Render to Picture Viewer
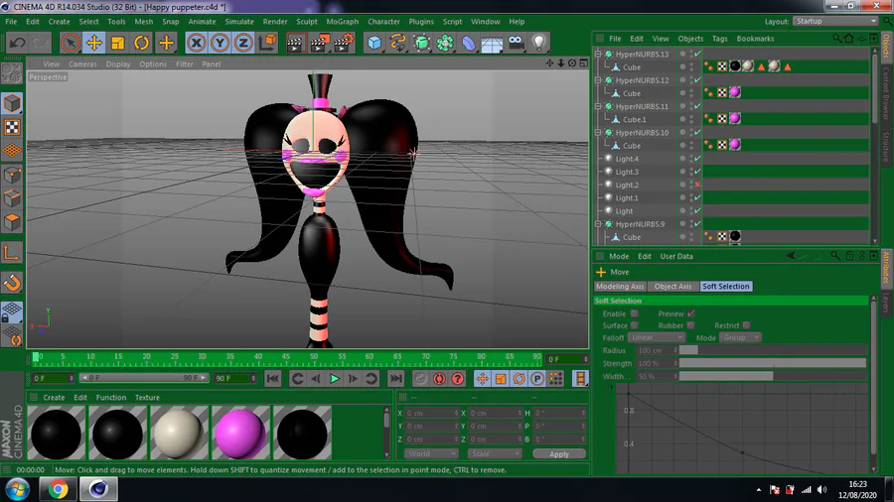 pyautogui.click(x=320, y=43)
